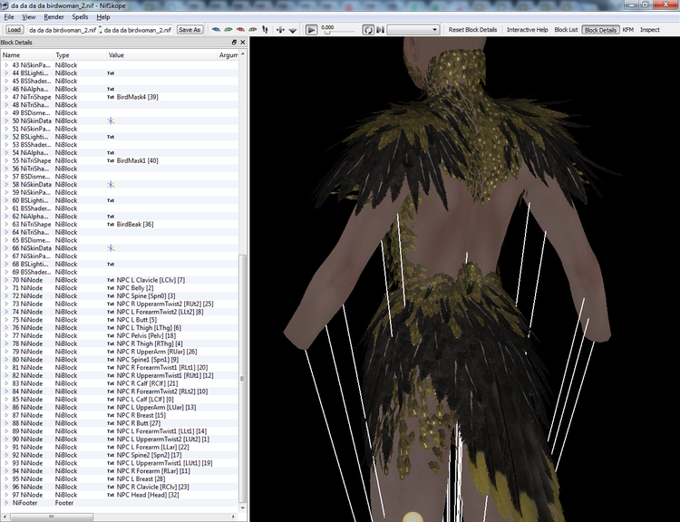Screen dimensions: 680x522
Task: Toggle the Block Details panel button
Action: [600, 30]
